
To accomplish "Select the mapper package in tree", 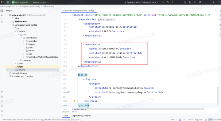I will (31, 44).
